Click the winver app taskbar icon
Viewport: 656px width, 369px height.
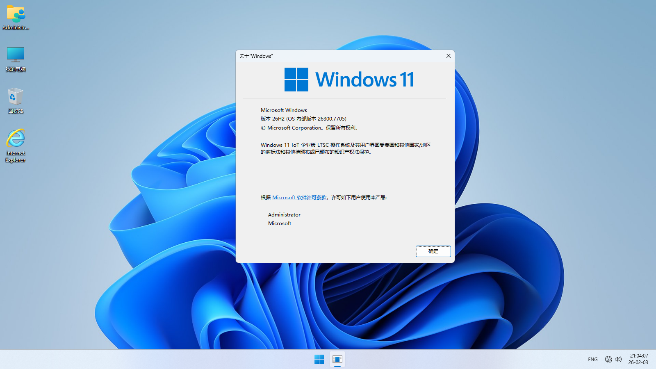337,359
